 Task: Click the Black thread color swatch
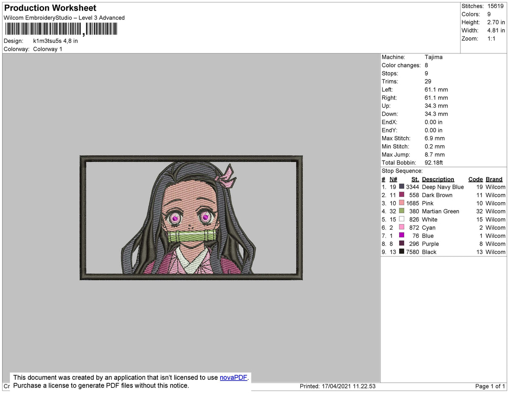click(403, 252)
